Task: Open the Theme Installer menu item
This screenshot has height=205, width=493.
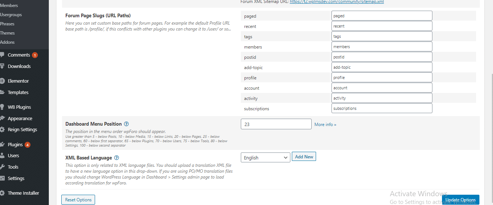Action: pos(24,193)
